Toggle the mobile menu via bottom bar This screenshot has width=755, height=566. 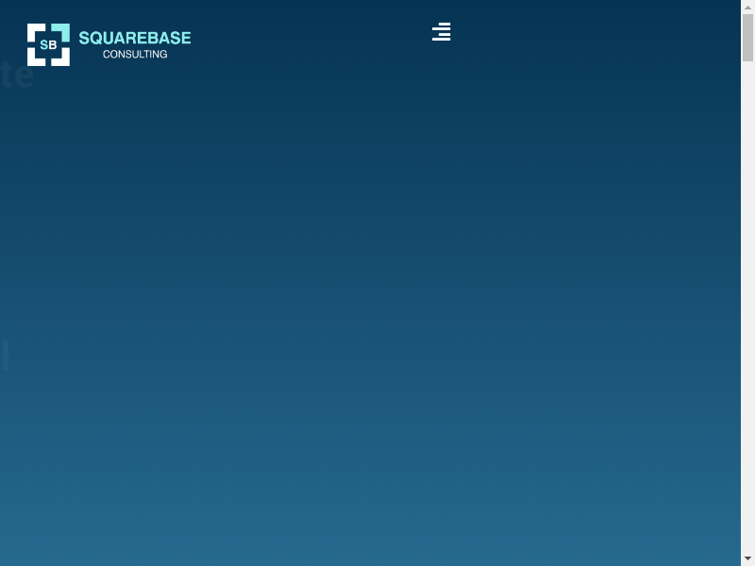441,40
